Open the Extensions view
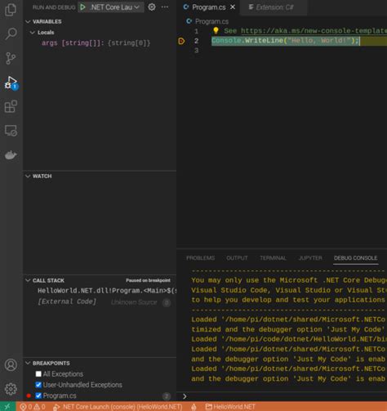387x411 pixels. [11, 106]
